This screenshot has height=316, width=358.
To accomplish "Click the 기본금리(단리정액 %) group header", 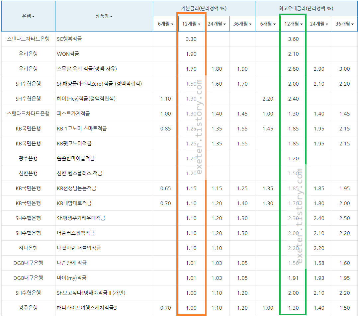I will [204, 8].
